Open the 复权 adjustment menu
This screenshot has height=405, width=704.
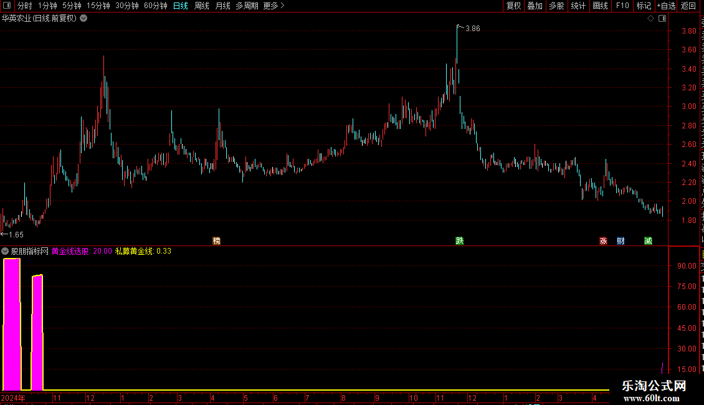(x=513, y=6)
